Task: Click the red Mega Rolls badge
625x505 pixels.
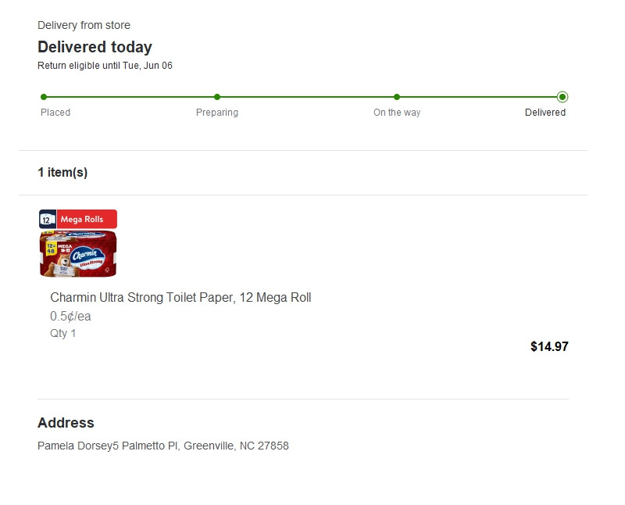Action: 87,220
